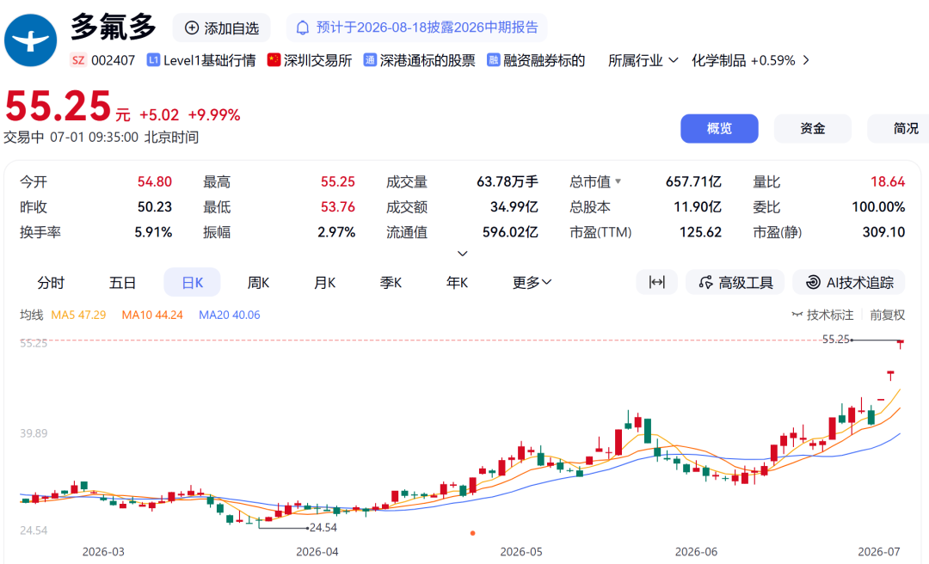Click the MA5 47.29 indicator
Image resolution: width=929 pixels, height=564 pixels.
79,316
